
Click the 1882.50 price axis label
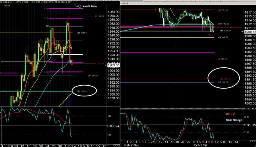250,103
